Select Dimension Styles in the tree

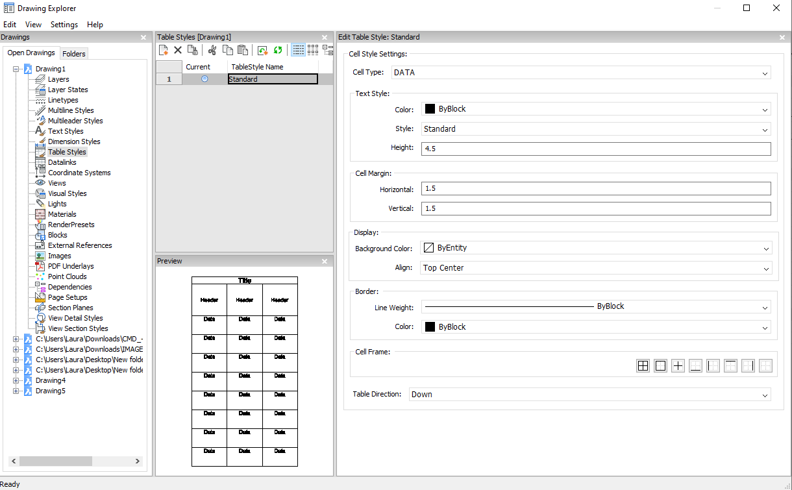pyautogui.click(x=74, y=141)
